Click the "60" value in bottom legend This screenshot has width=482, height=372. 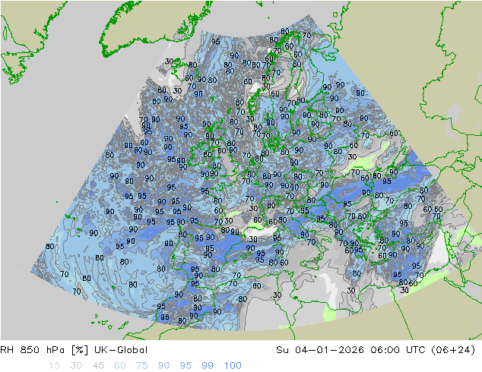pos(120,366)
